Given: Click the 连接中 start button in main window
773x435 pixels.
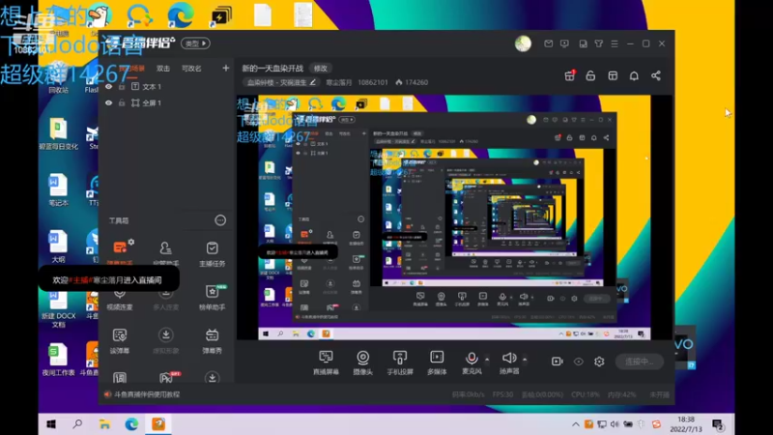Looking at the screenshot, I should (640, 362).
